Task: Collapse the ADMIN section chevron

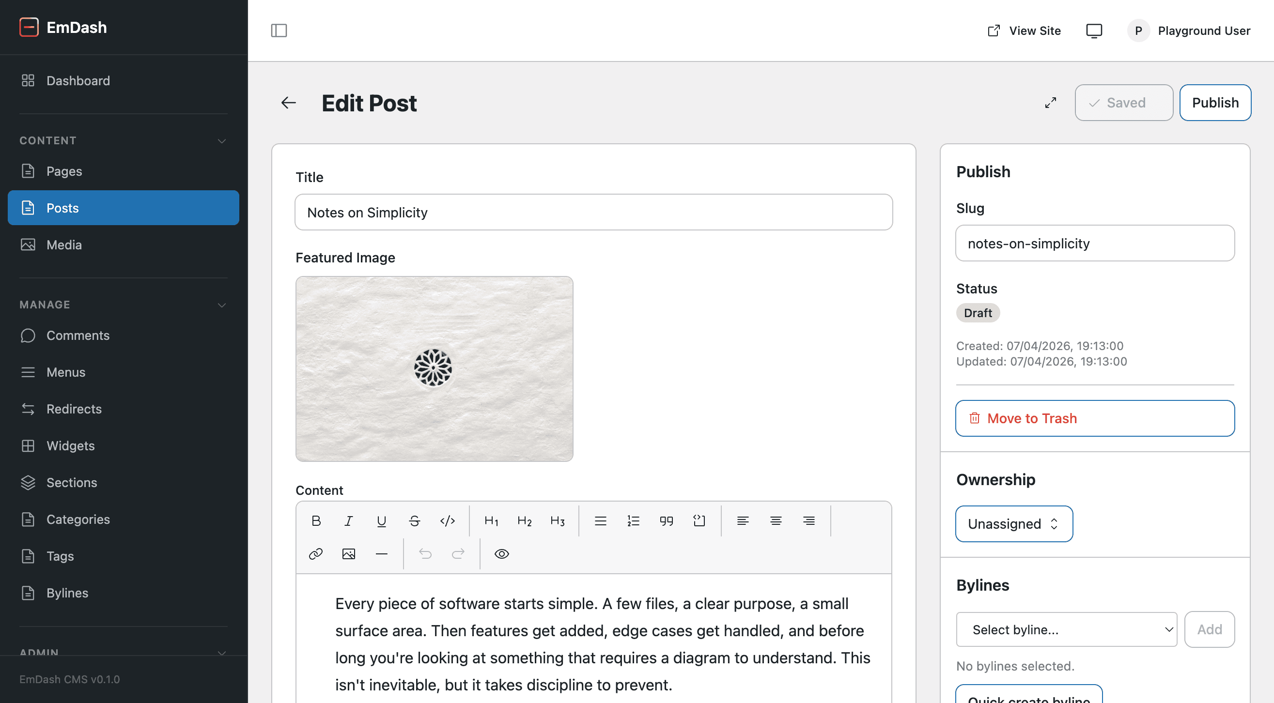Action: coord(222,652)
